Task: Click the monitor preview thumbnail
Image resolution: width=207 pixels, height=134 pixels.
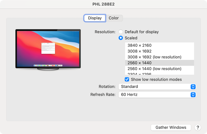Action: pos(48,50)
